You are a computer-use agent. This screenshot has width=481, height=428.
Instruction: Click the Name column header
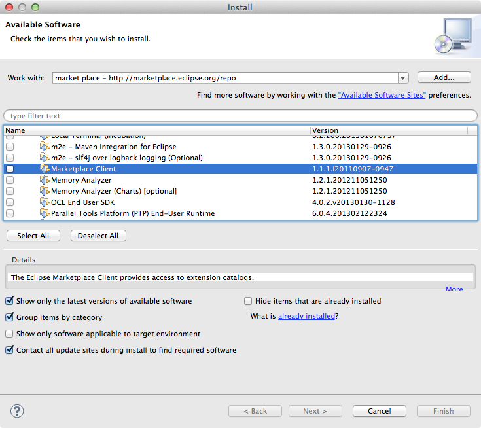pos(157,130)
